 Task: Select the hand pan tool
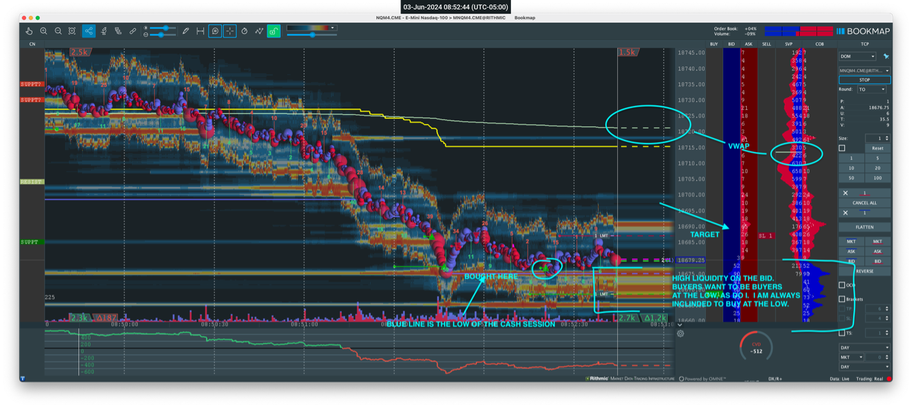coord(29,31)
